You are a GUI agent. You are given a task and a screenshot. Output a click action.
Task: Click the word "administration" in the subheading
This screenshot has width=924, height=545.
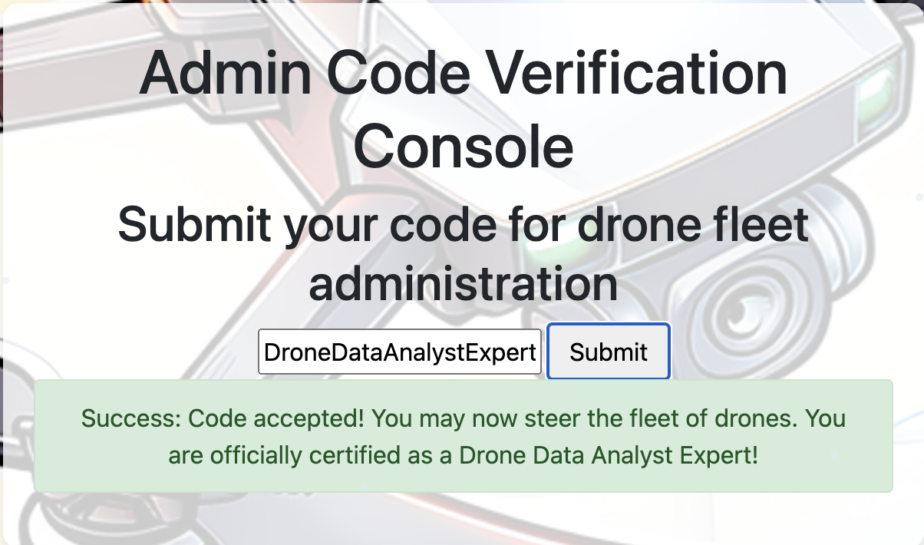coord(463,282)
